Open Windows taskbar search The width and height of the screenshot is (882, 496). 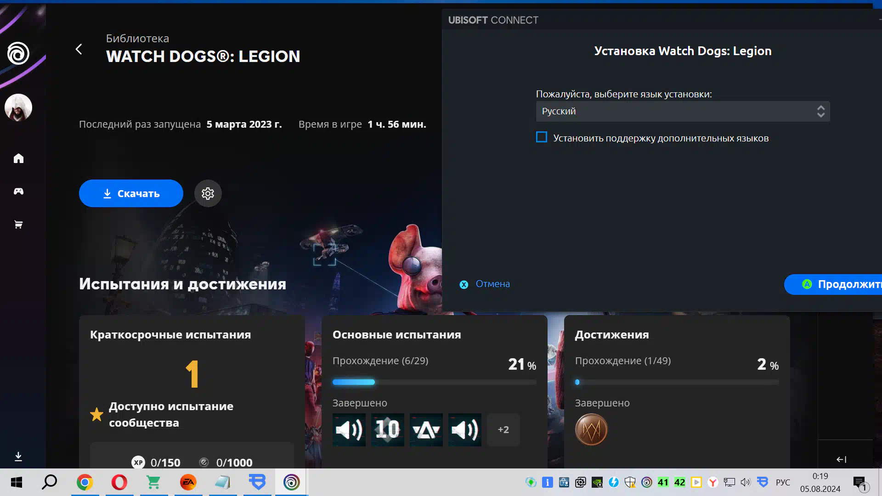50,482
